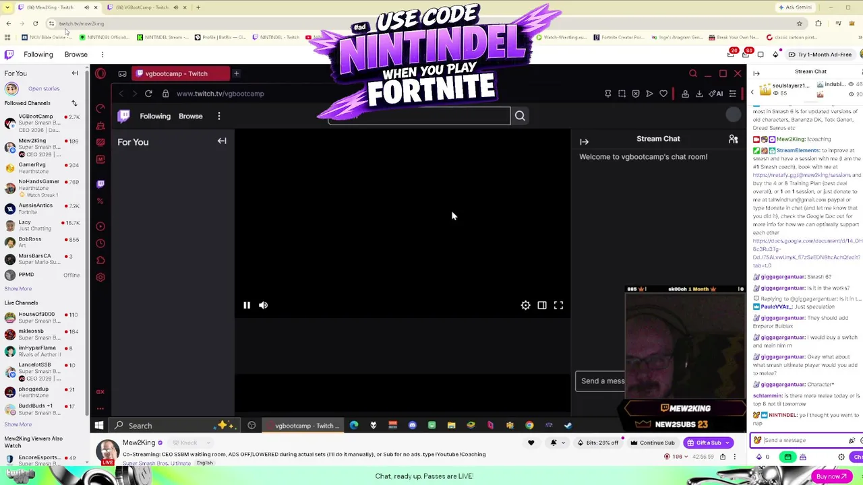The height and width of the screenshot is (485, 863).
Task: Open the Twitch icon in Opera GX sidebar
Action: [x=100, y=183]
